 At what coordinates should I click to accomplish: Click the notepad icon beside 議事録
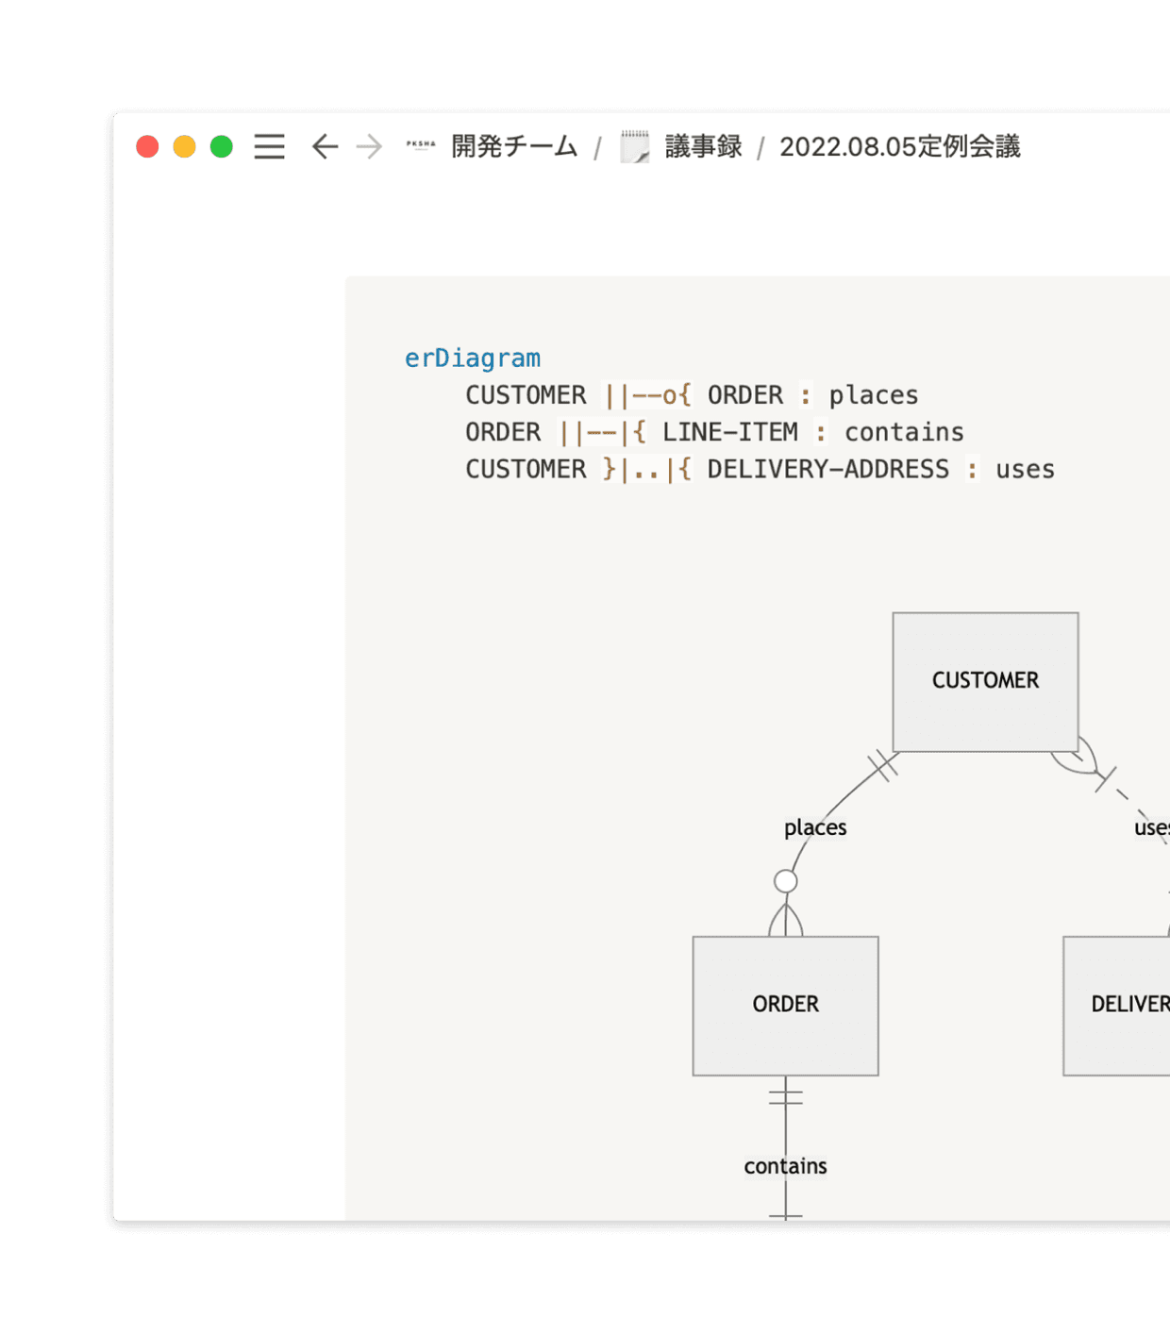(635, 147)
